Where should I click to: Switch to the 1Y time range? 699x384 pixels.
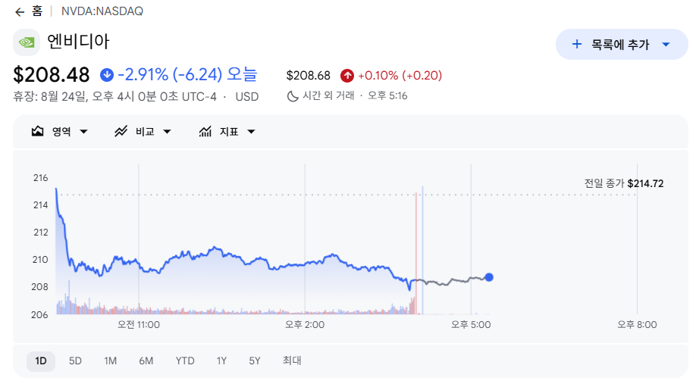click(221, 361)
